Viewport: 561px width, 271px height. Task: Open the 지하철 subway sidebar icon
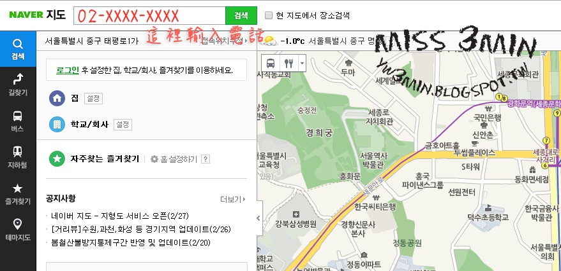[x=17, y=157]
